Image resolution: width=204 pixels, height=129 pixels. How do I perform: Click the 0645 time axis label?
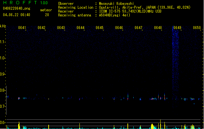(100, 28)
